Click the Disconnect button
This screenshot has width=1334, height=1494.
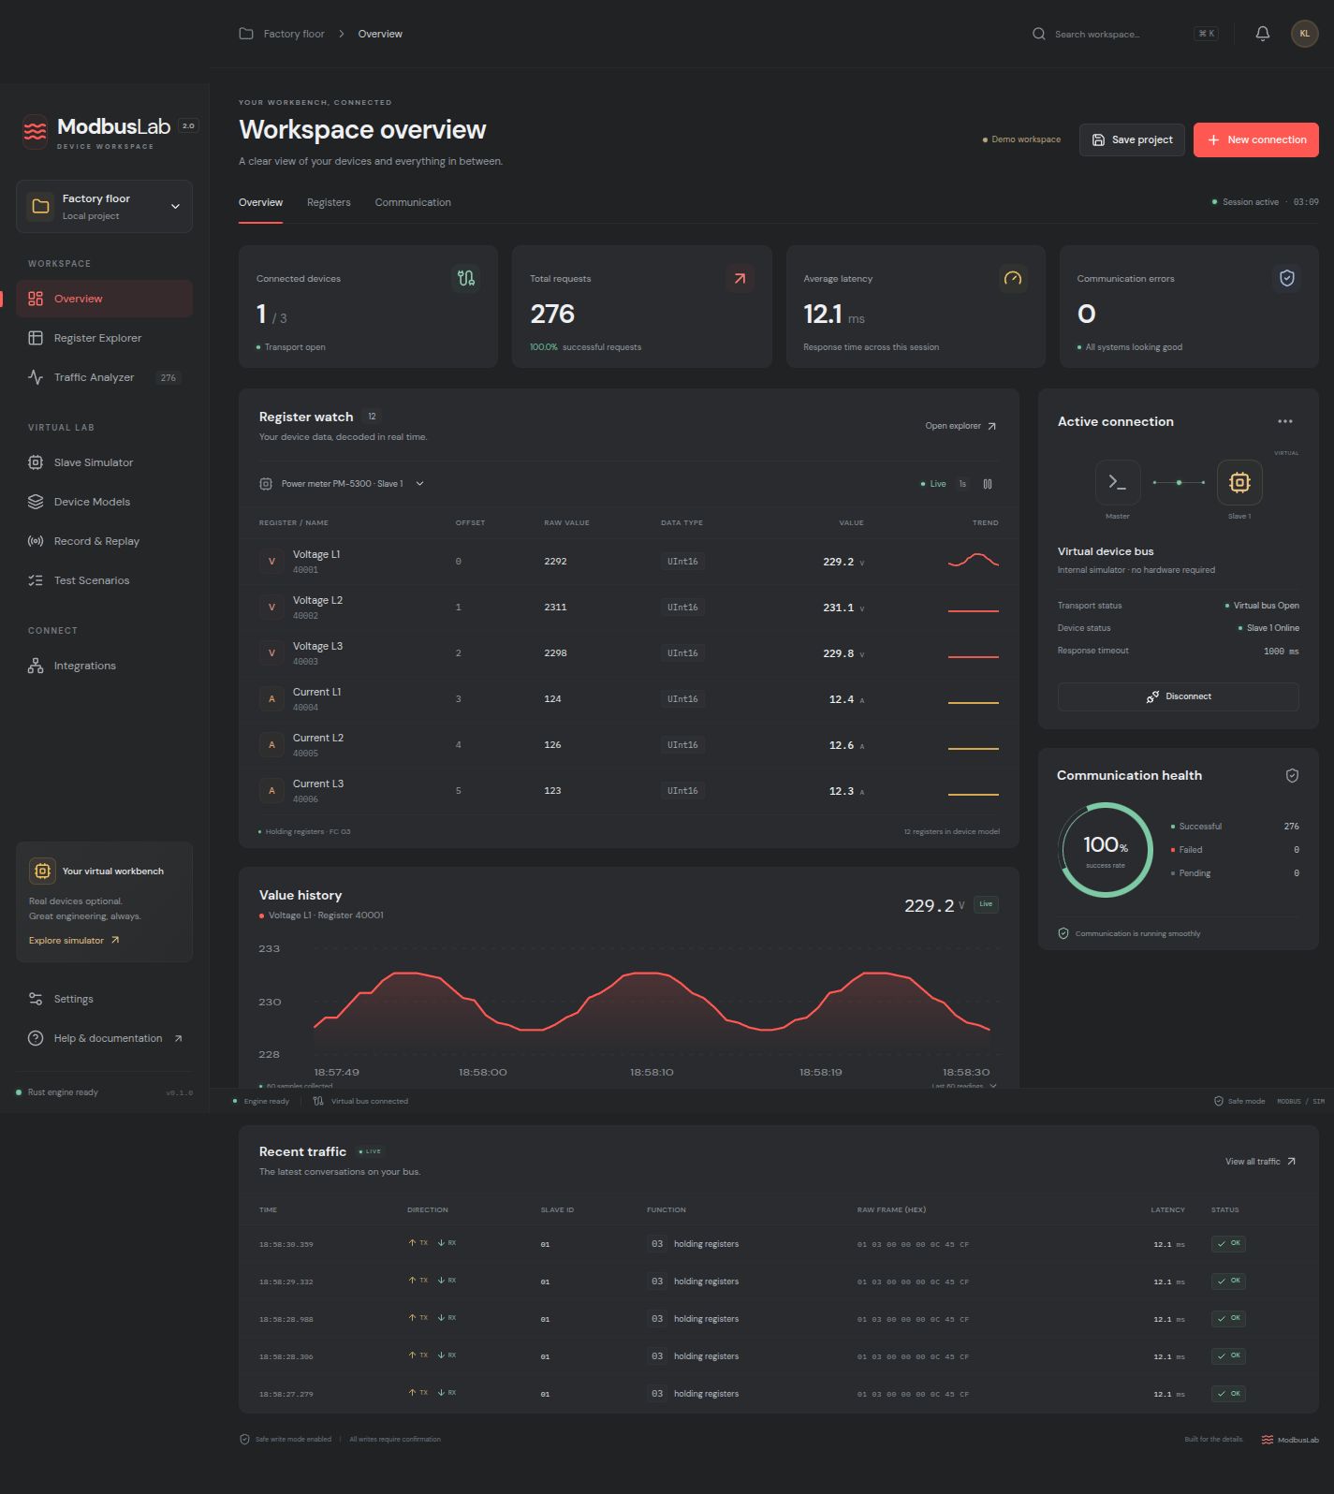click(x=1178, y=696)
